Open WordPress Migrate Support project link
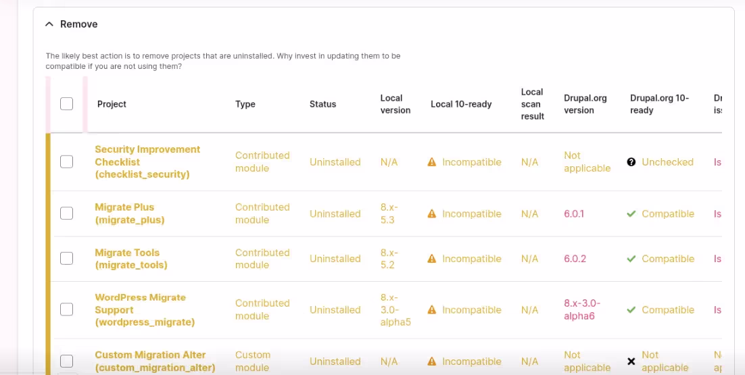The width and height of the screenshot is (745, 375). pos(145,310)
